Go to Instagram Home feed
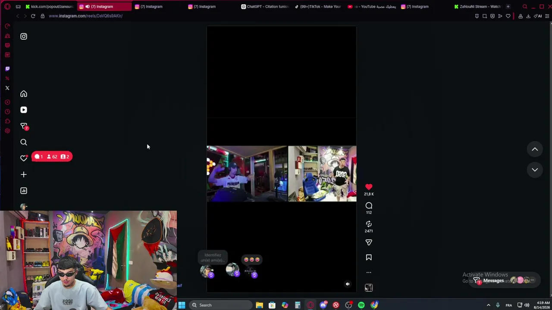This screenshot has height=310, width=552. [24, 94]
